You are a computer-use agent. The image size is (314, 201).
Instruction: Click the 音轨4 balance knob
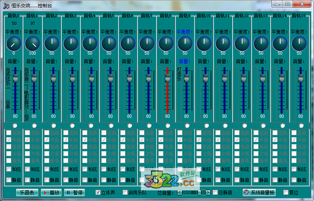[90, 43]
